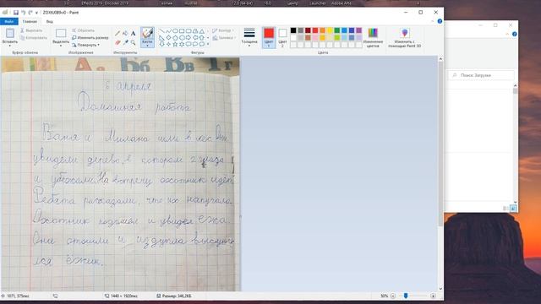Select the Eraser tool
This screenshot has width=541, height=304.
[117, 42]
